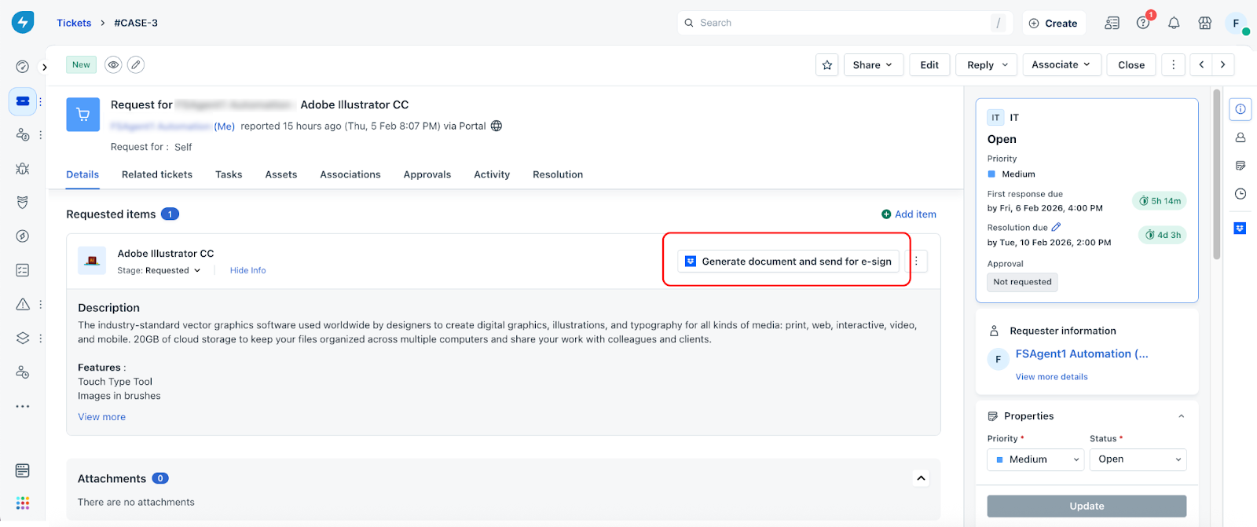Open the Status Open dropdown
The image size is (1257, 527).
tap(1138, 459)
